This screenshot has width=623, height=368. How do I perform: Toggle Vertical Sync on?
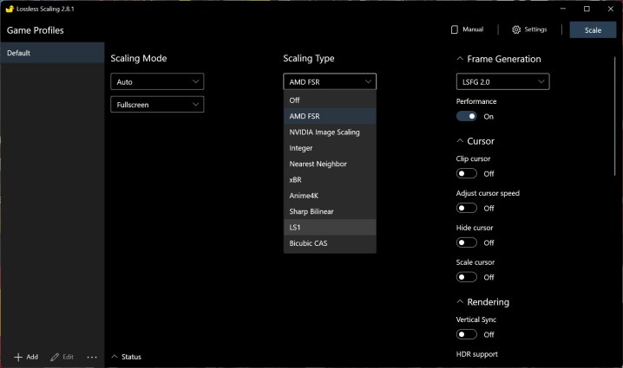point(466,334)
